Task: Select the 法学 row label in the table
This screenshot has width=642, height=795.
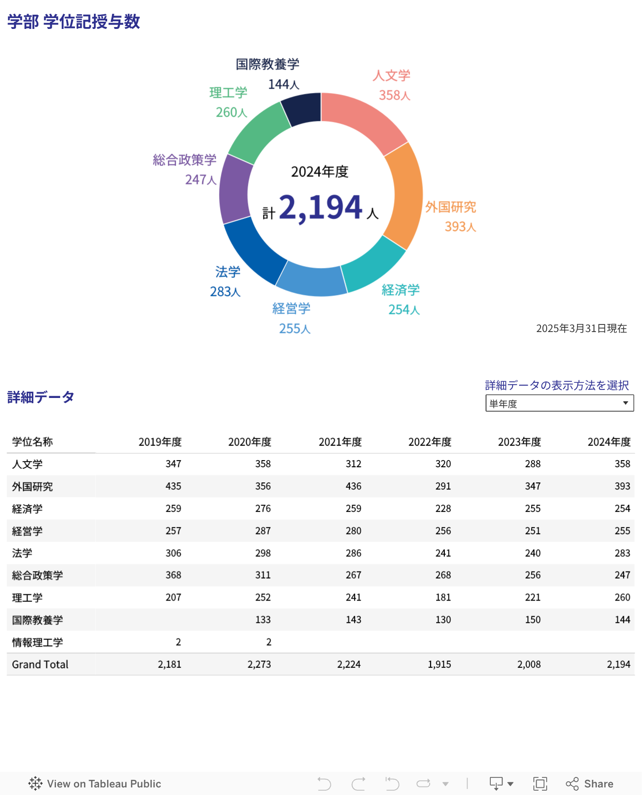Action: [22, 553]
